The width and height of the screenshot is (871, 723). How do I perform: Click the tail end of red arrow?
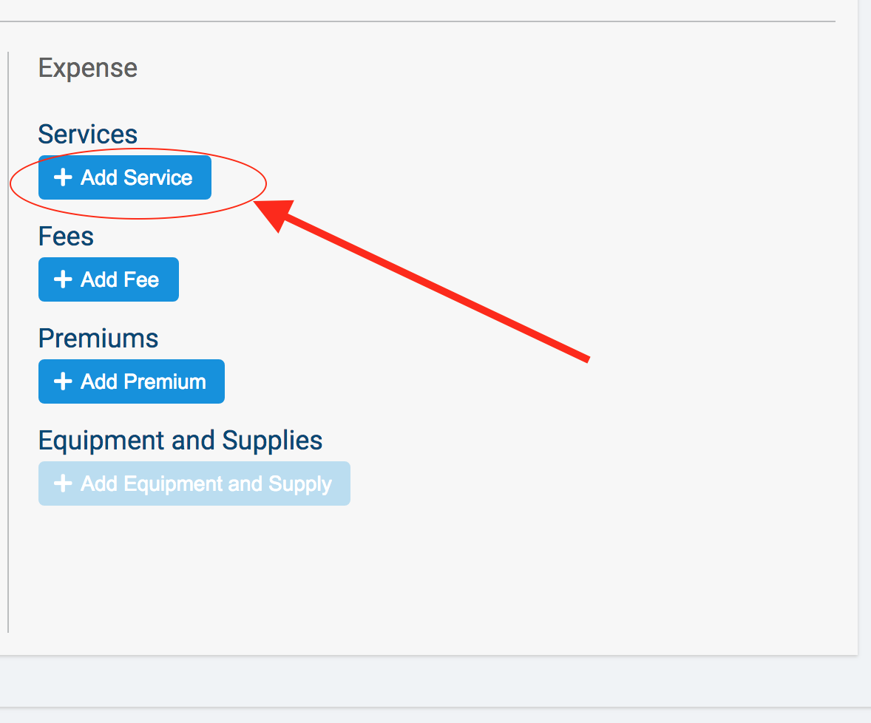point(587,359)
